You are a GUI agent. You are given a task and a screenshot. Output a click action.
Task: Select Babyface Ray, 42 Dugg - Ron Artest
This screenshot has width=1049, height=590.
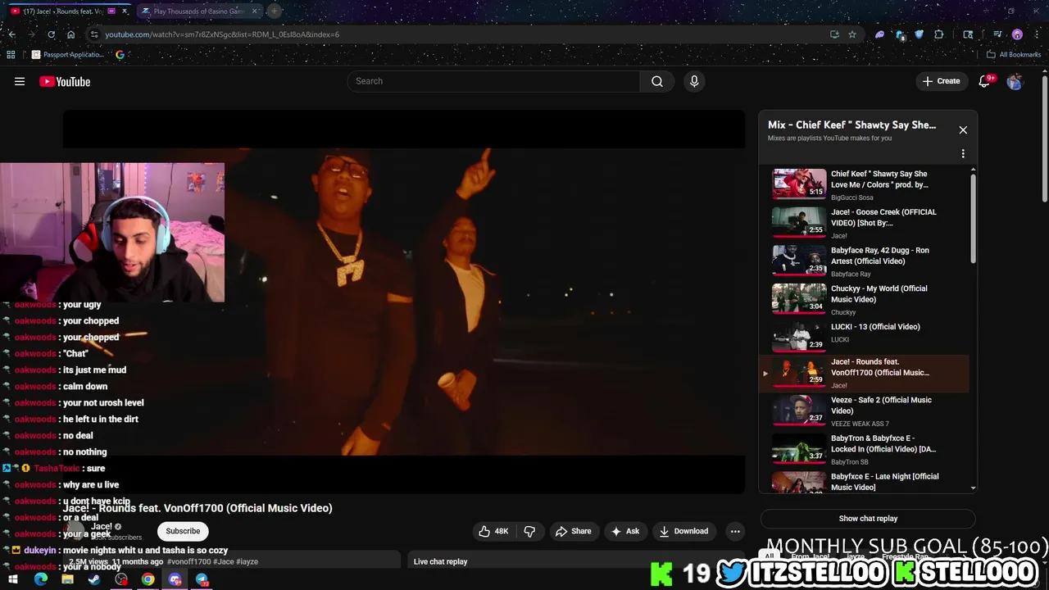click(x=865, y=261)
